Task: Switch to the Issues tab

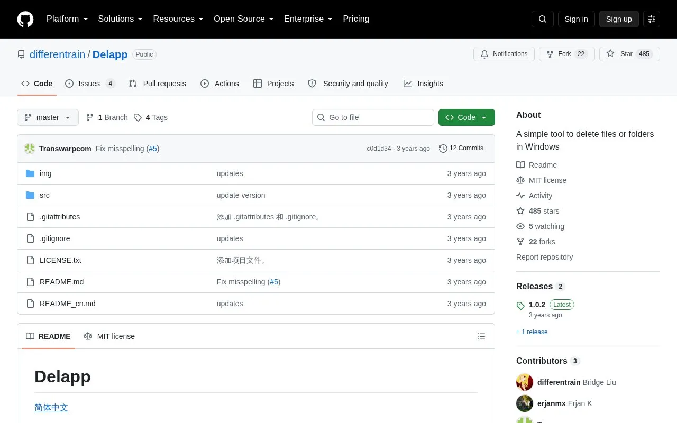Action: 90,84
